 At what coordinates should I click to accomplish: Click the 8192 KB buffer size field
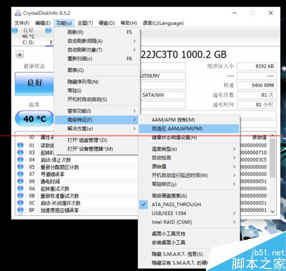pos(257,66)
